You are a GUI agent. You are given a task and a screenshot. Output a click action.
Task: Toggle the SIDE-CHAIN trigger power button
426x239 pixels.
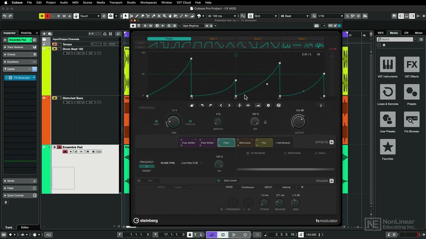tap(219, 181)
